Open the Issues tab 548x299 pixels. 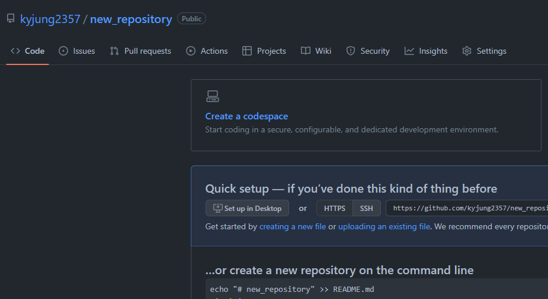[x=77, y=51]
